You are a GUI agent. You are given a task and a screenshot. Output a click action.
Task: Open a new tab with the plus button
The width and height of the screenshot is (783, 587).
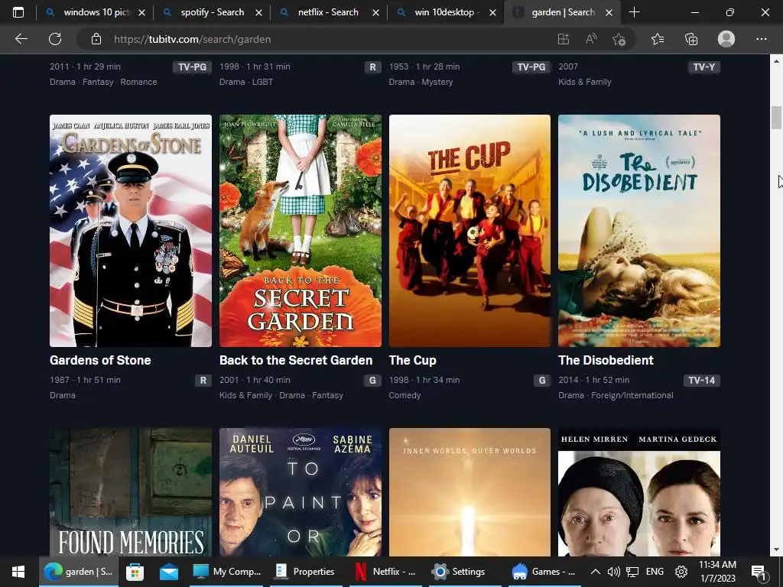pyautogui.click(x=634, y=12)
